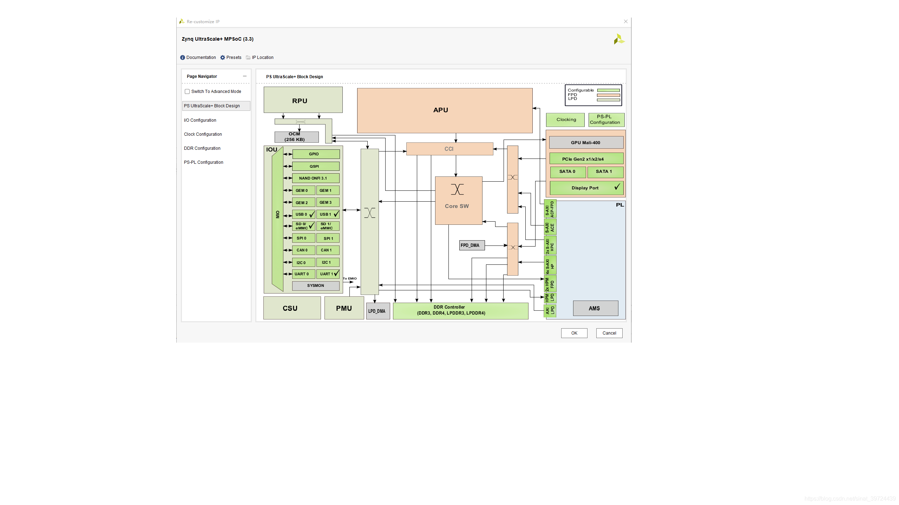Open the I/O Configuration page

(x=200, y=120)
